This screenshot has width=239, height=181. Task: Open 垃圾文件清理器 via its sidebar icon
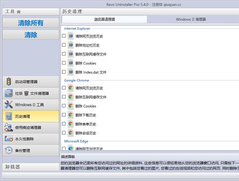[8, 93]
